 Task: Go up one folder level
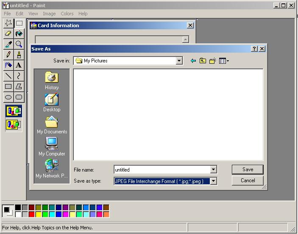click(203, 61)
